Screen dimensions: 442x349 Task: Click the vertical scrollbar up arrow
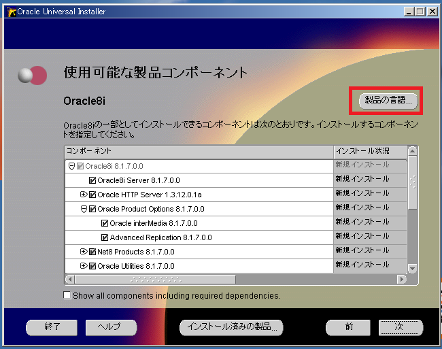point(412,152)
